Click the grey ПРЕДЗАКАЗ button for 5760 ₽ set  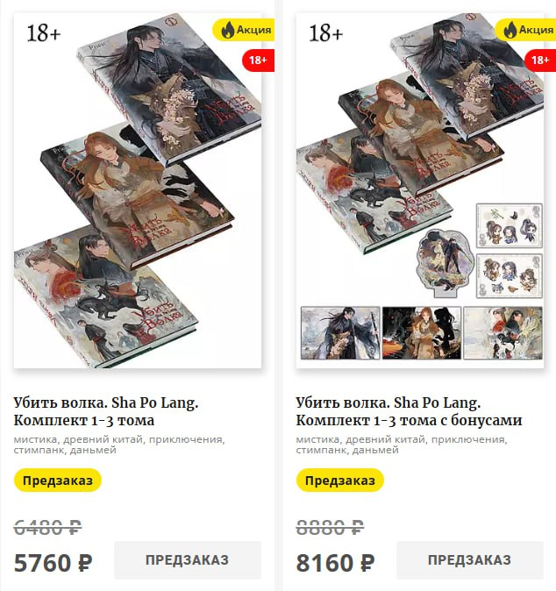pyautogui.click(x=188, y=559)
